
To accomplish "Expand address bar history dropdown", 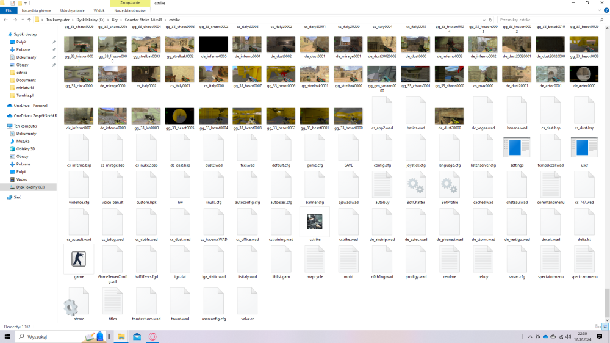I will click(484, 20).
